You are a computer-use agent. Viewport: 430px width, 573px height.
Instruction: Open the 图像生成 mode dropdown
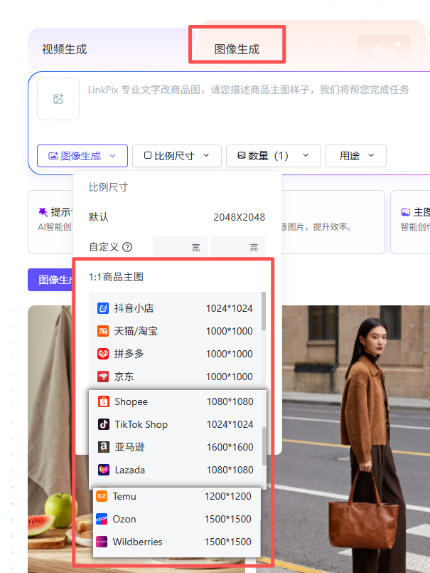(82, 156)
